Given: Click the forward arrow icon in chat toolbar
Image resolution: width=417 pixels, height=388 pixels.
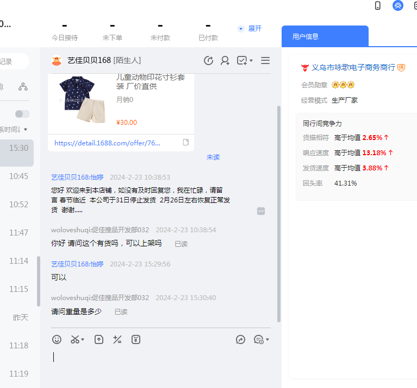Looking at the screenshot, I should [241, 340].
